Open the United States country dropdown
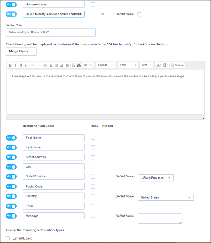Screen dimensions: 211x243 pyautogui.click(x=166, y=197)
